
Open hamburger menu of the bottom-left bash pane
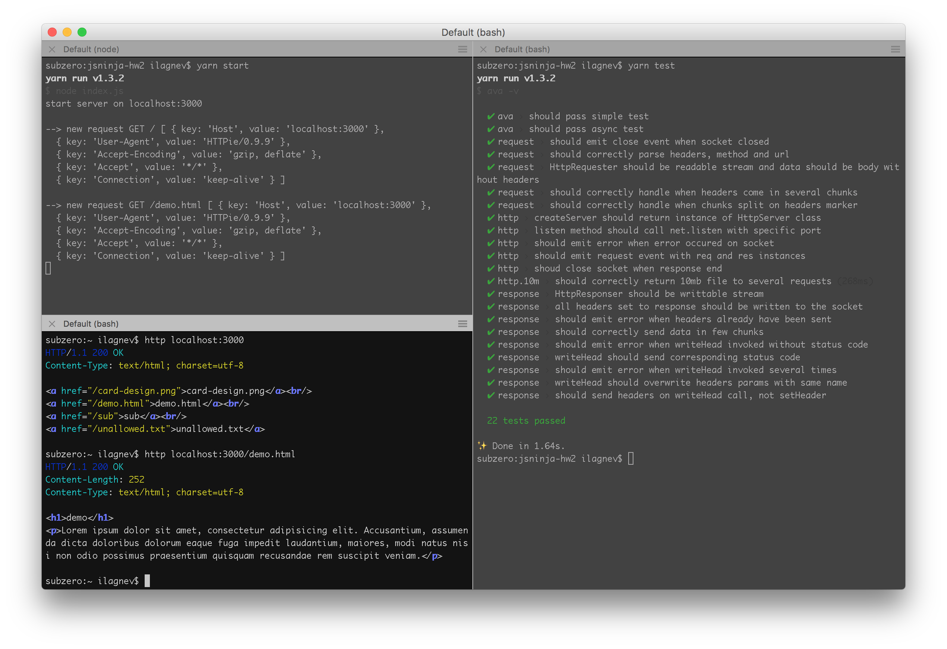(462, 324)
